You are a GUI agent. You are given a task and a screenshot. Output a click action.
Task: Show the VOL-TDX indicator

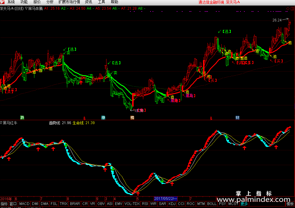click(x=132, y=204)
